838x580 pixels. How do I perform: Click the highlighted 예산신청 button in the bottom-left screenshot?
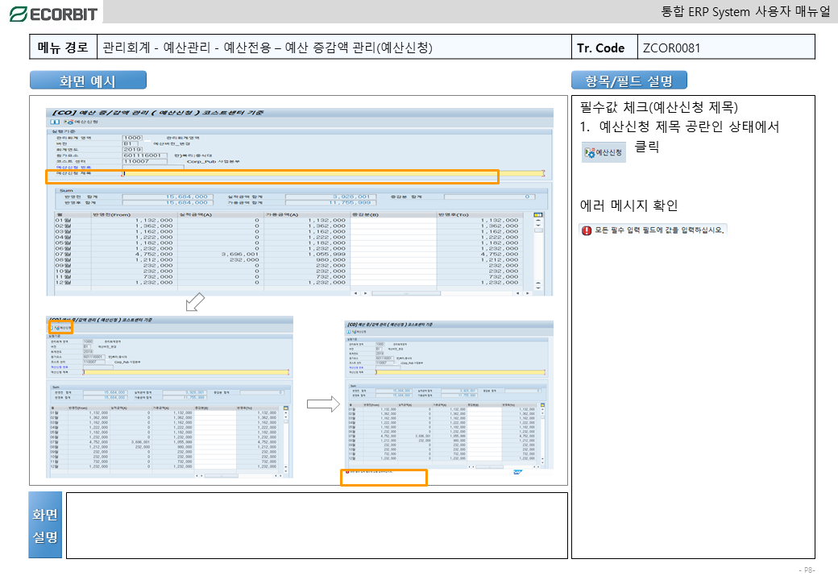click(x=61, y=328)
